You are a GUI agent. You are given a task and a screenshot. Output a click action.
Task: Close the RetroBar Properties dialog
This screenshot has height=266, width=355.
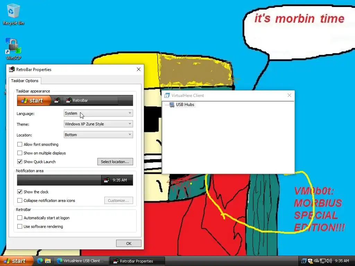click(x=139, y=69)
